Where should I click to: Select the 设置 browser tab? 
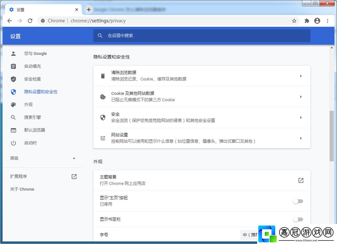coord(44,10)
